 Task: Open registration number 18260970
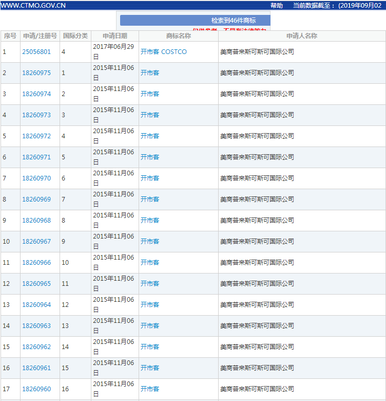(36, 178)
